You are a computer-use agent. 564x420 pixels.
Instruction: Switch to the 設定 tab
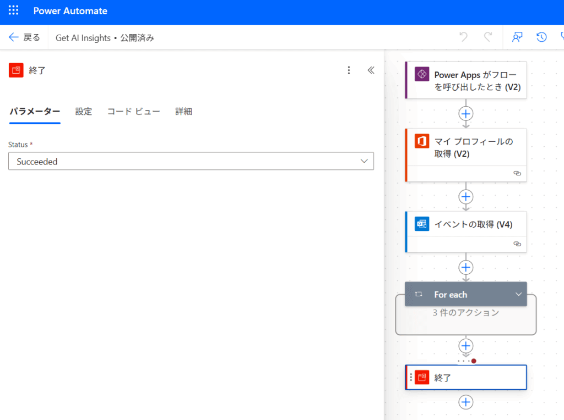[x=84, y=111]
